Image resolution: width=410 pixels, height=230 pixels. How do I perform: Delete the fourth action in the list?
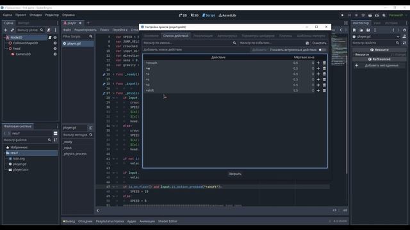coord(324,79)
